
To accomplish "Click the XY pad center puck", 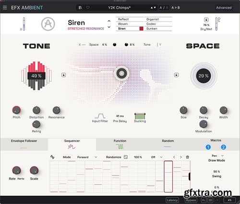I will pos(121,73).
